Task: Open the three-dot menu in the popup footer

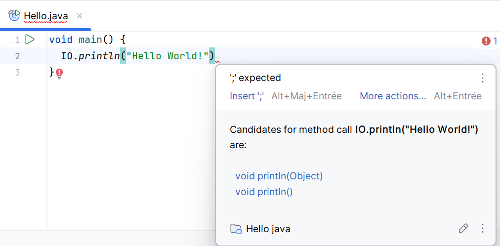Action: point(483,228)
